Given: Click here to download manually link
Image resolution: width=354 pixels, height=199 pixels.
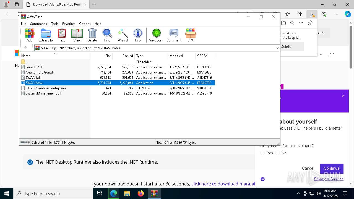Looking at the screenshot, I should (223, 184).
